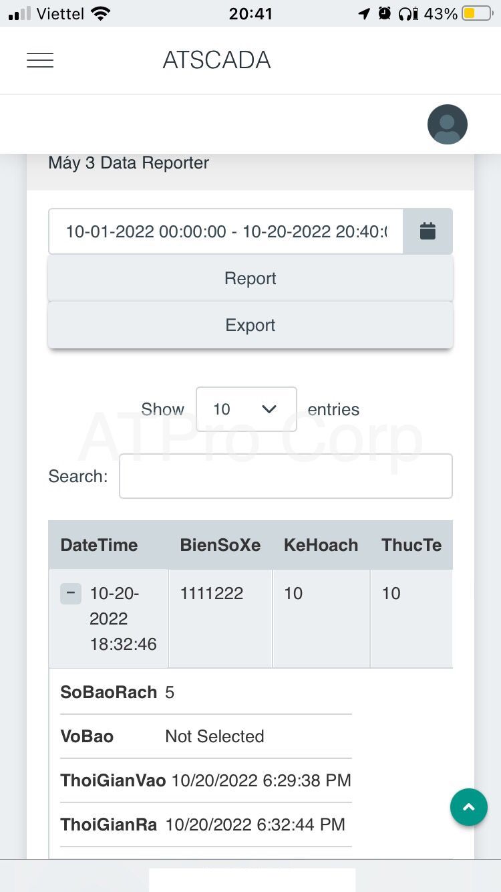Collapse the expanded row with minus icon
Image resolution: width=501 pixels, height=892 pixels.
pyautogui.click(x=71, y=593)
